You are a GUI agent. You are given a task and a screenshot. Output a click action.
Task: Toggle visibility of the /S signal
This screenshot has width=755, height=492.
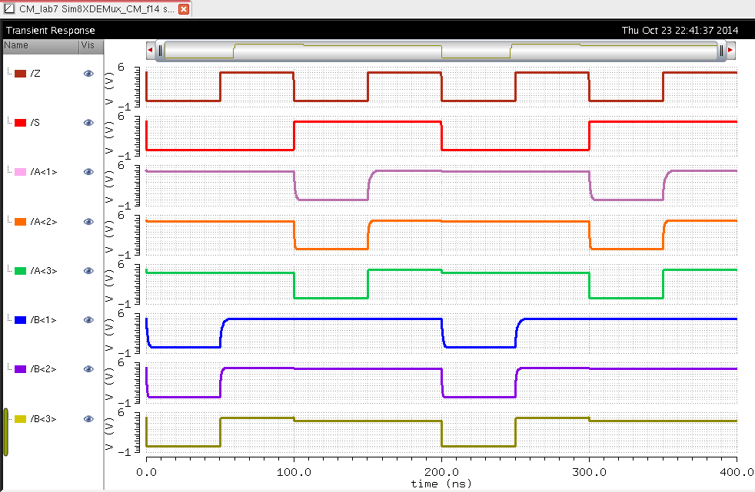pyautogui.click(x=88, y=123)
